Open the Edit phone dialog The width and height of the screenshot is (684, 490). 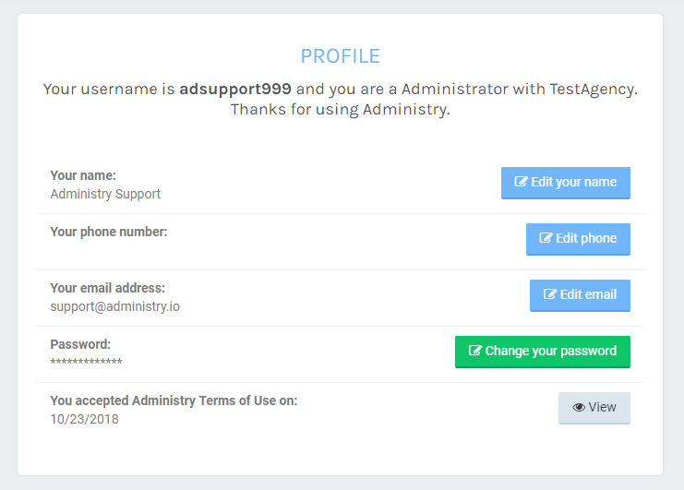point(578,239)
